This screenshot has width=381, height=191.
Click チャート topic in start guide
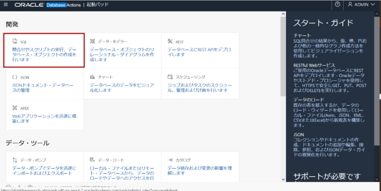coord(302,35)
